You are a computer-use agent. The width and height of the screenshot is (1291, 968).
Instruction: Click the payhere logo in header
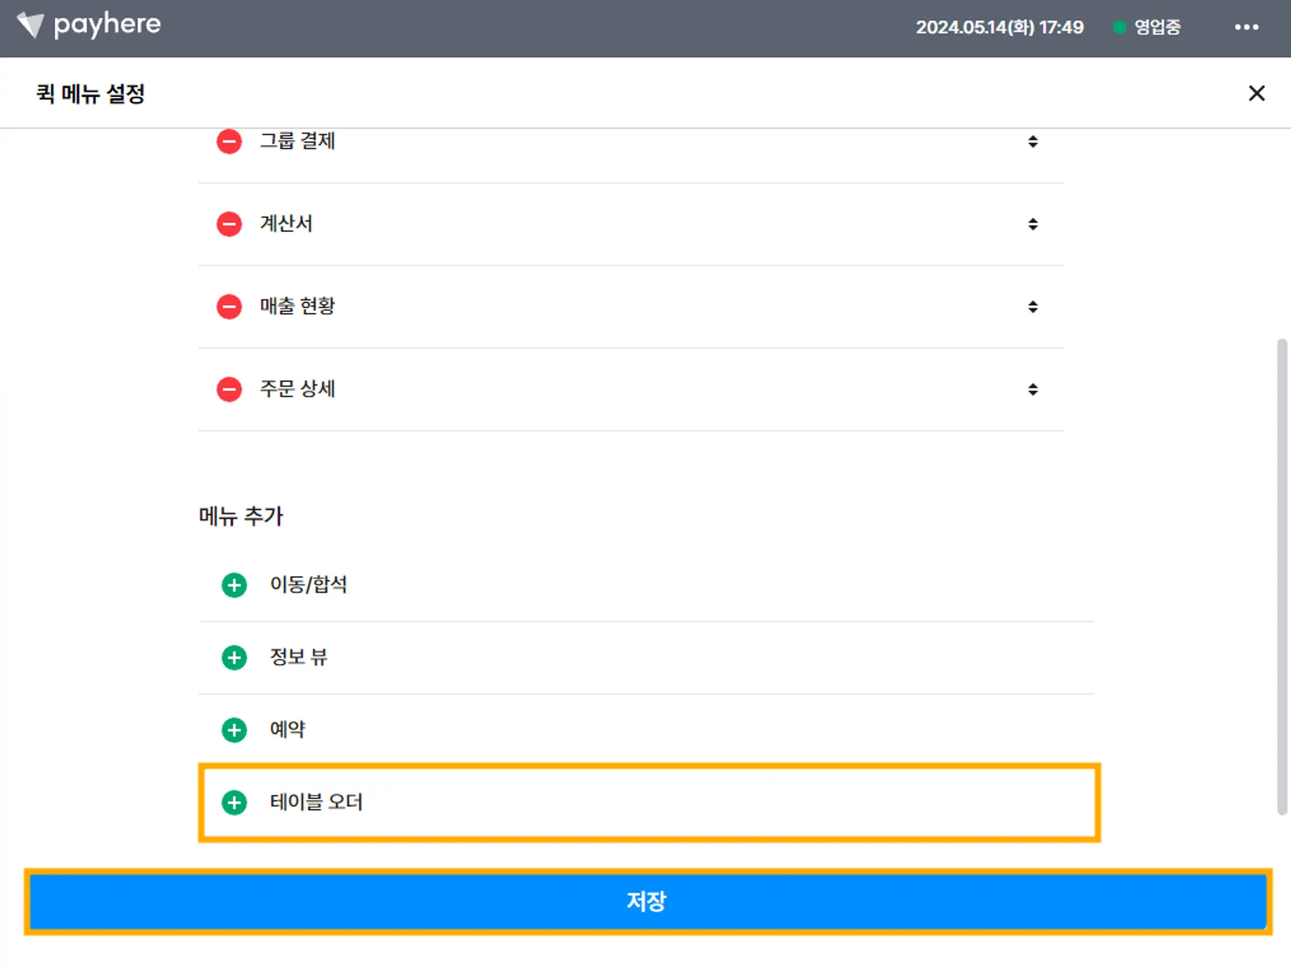[x=89, y=26]
